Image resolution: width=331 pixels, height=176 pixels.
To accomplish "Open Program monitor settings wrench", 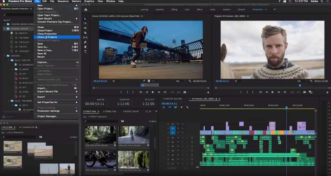I will pyautogui.click(x=311, y=81).
